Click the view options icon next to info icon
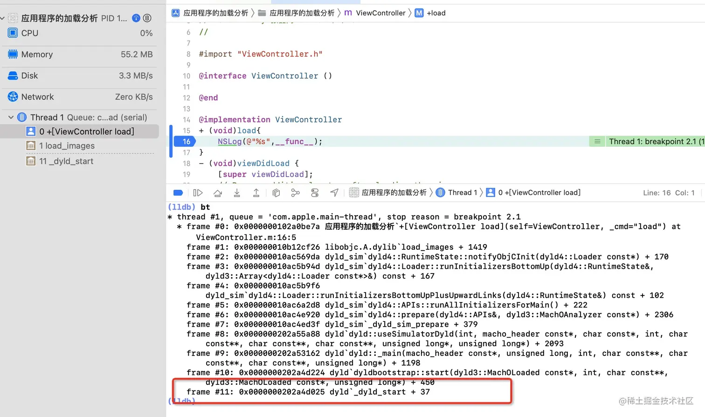The width and height of the screenshot is (705, 417). [x=147, y=18]
